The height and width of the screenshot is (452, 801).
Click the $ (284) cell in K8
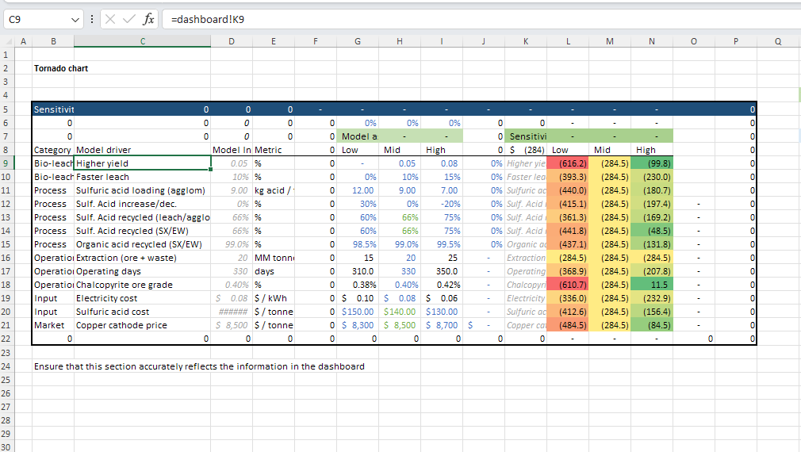pyautogui.click(x=526, y=150)
